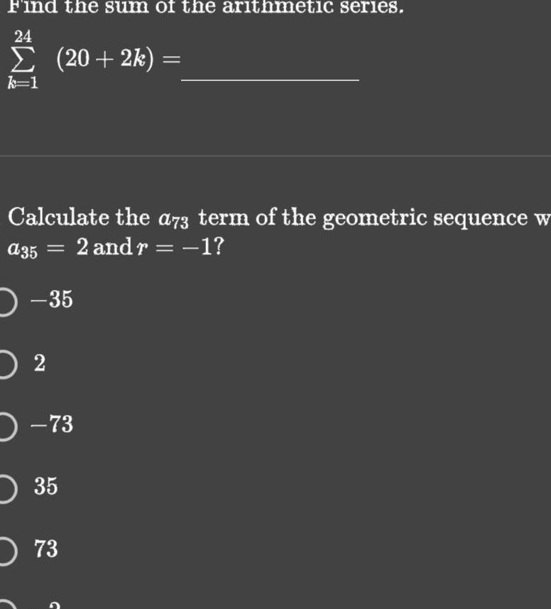Image resolution: width=551 pixels, height=609 pixels.
Task: Click the divider between the two questions
Action: [275, 153]
